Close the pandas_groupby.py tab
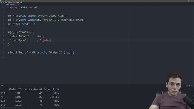 click(19, 4)
